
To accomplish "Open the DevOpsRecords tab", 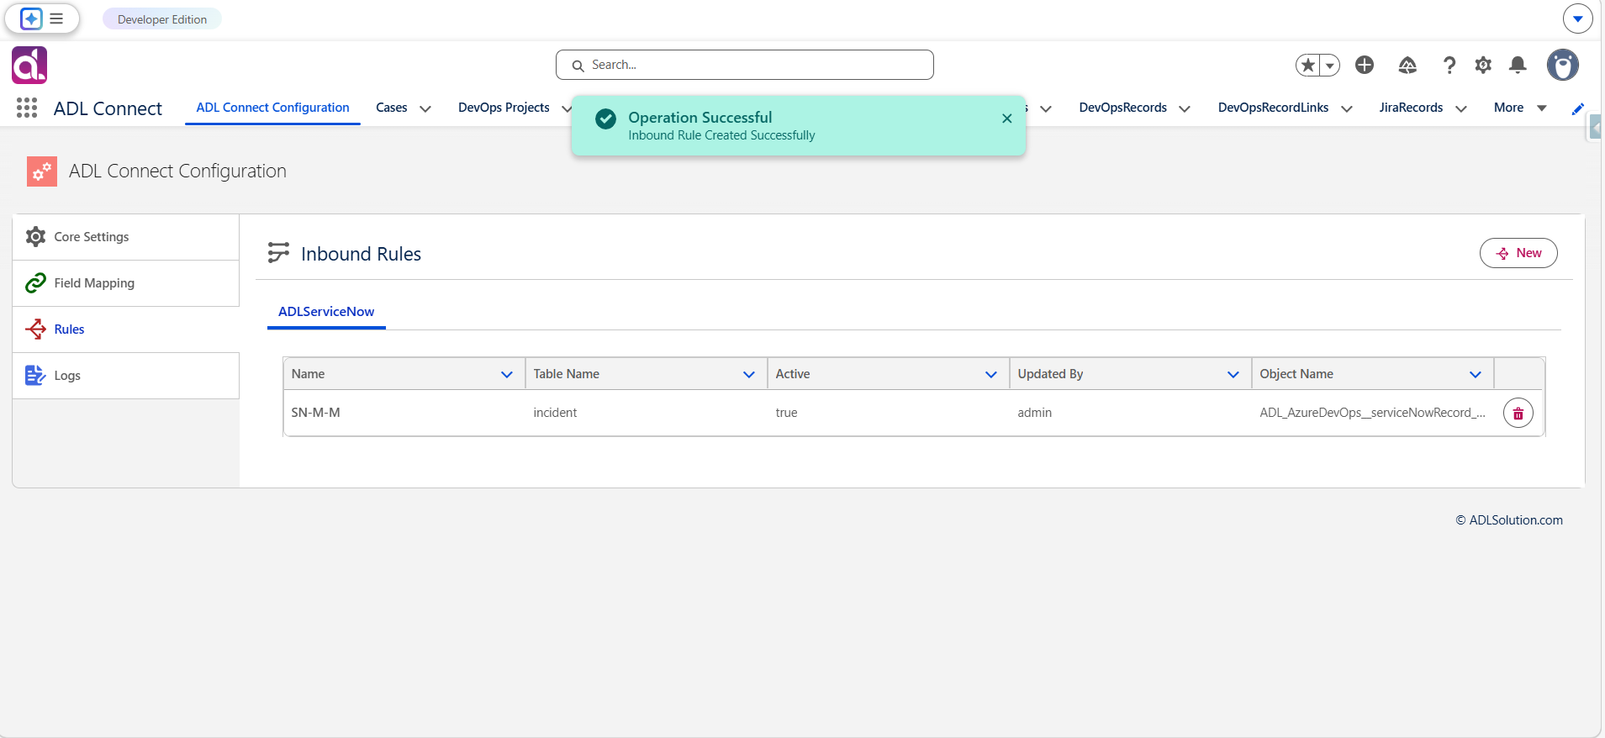I will click(x=1122, y=108).
